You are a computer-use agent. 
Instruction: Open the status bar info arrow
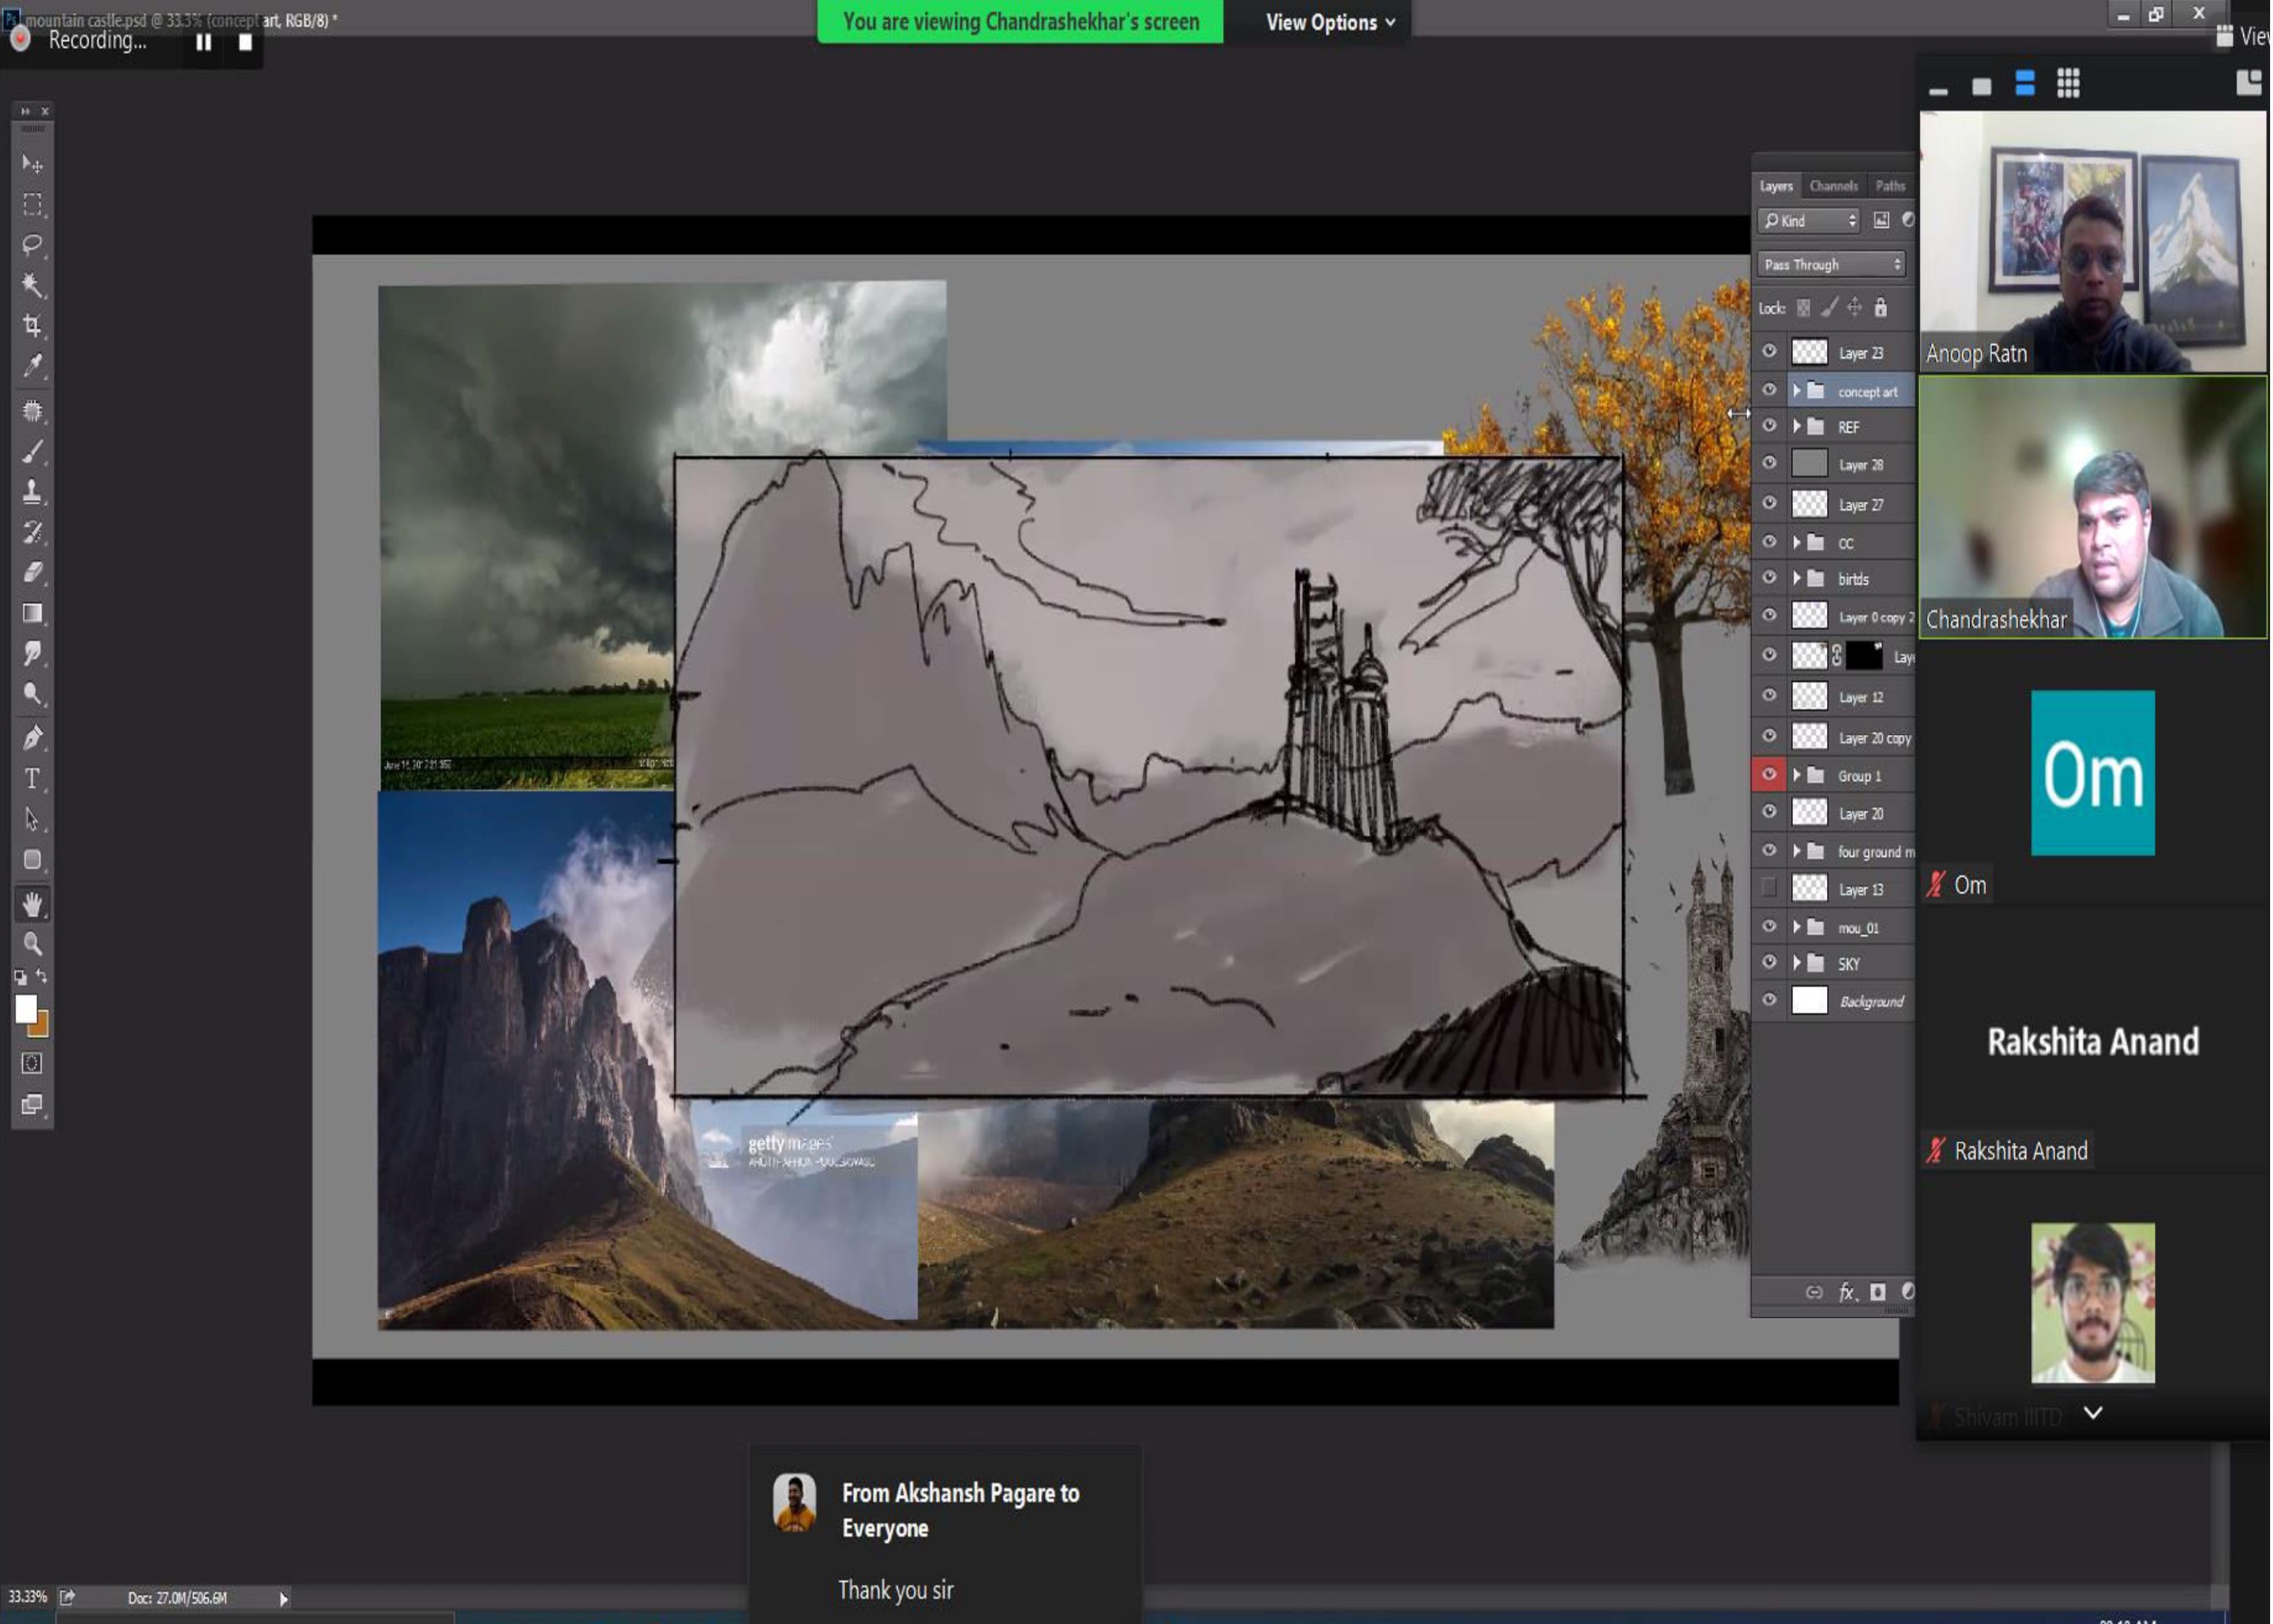click(284, 1598)
